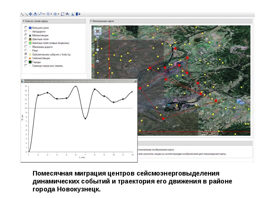This screenshot has height=198, width=264.
Task: Click the export/upload tray toolbar icon
Action: click(x=35, y=14)
